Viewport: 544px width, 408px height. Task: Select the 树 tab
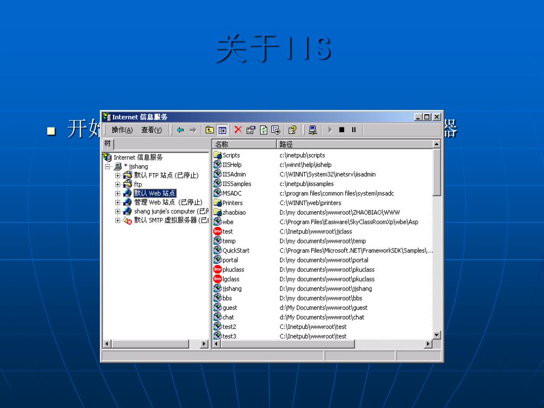[108, 143]
